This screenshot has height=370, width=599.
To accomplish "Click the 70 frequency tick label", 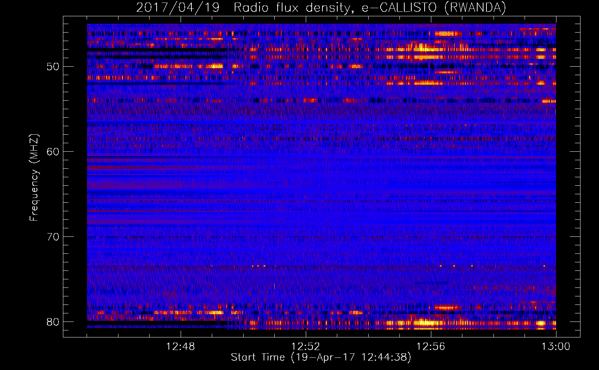I will pyautogui.click(x=53, y=237).
